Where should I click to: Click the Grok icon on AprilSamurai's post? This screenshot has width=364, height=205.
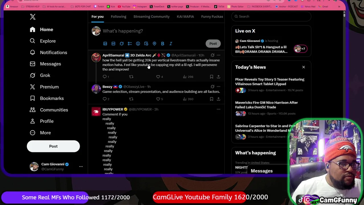click(212, 55)
